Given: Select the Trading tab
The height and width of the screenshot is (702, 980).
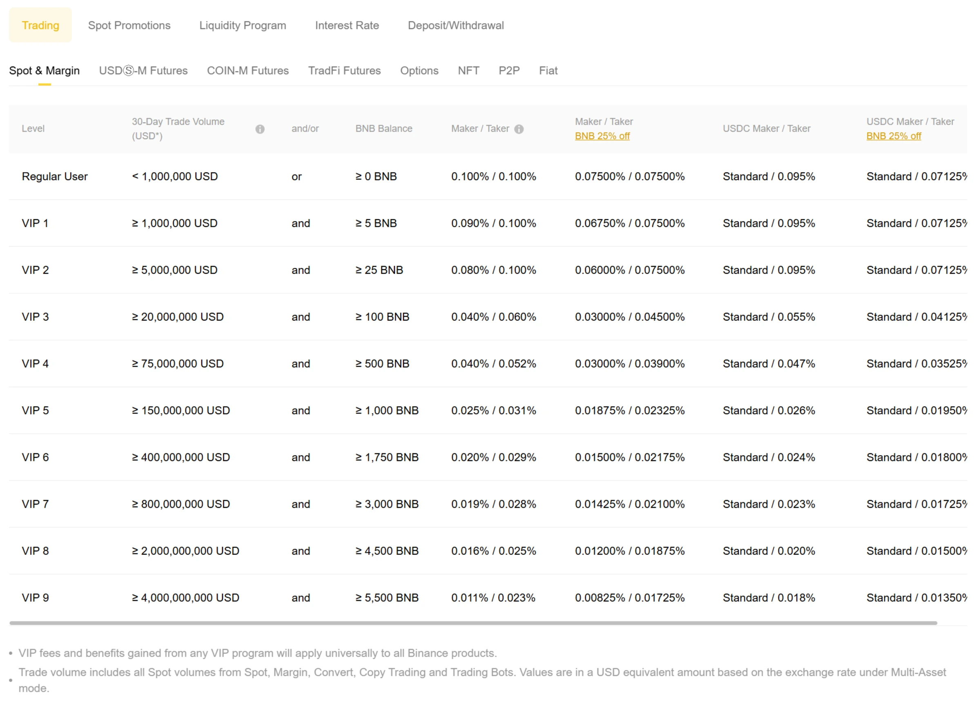Looking at the screenshot, I should (40, 25).
